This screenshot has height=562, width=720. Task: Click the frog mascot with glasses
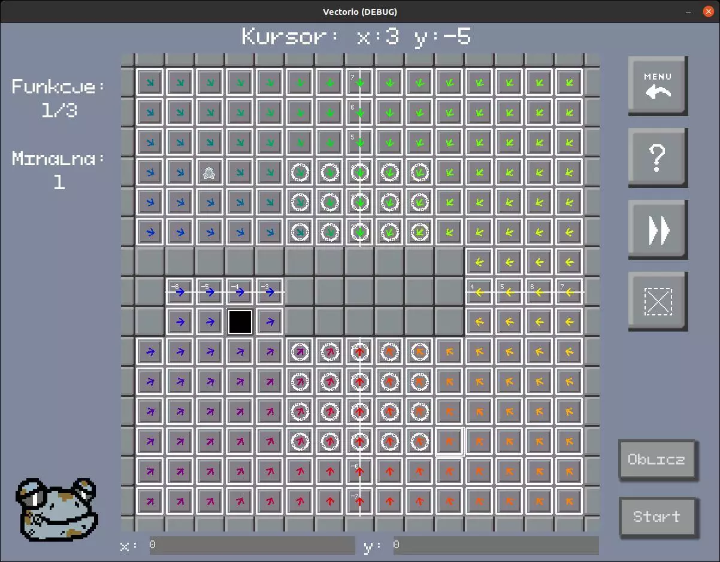pyautogui.click(x=56, y=509)
